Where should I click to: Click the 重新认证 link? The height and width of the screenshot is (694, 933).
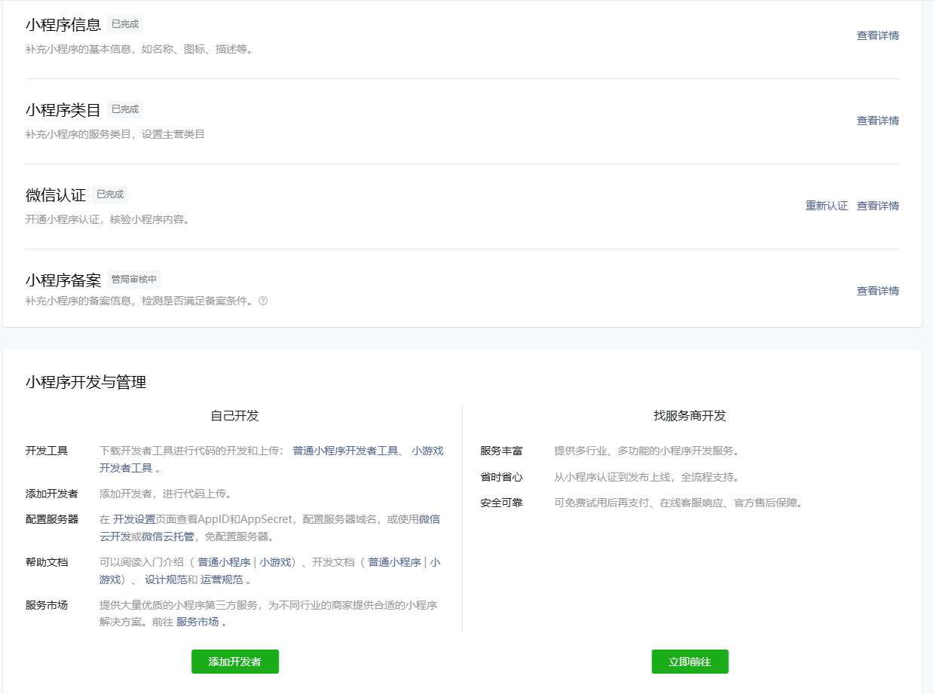tap(827, 206)
